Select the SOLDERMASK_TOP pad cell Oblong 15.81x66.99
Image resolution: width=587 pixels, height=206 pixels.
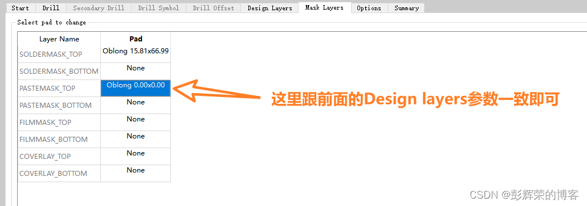(136, 54)
